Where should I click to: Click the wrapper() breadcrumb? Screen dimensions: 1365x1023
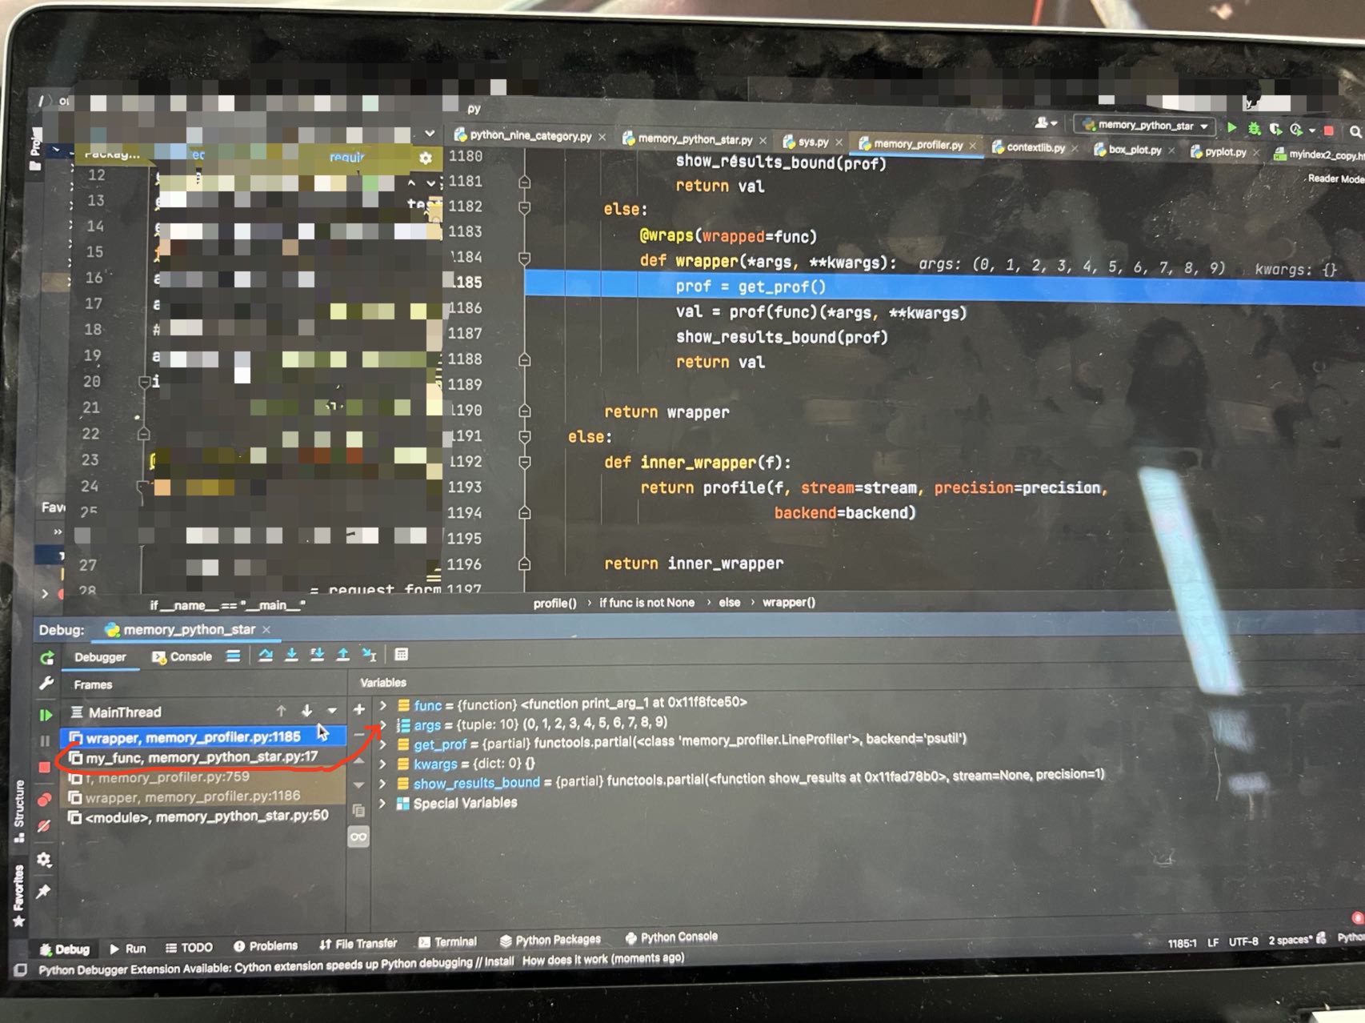[x=788, y=603]
